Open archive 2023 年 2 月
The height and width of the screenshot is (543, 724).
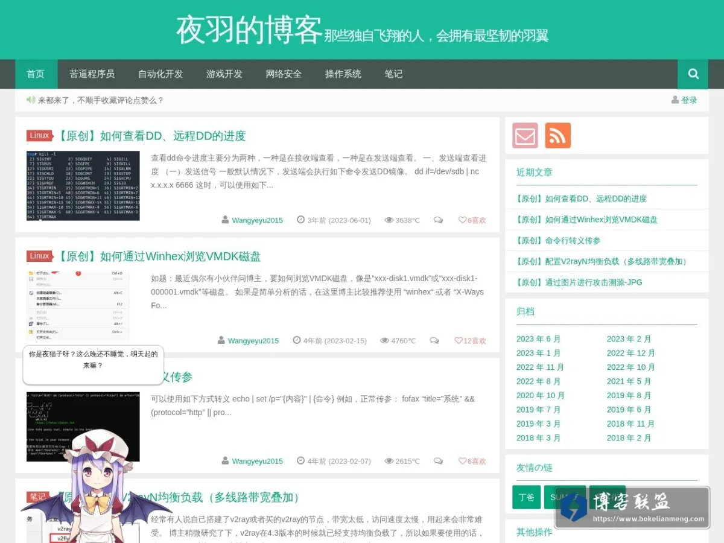pyautogui.click(x=629, y=339)
